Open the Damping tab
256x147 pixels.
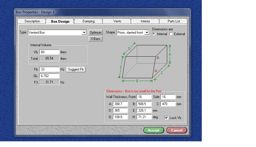(89, 21)
